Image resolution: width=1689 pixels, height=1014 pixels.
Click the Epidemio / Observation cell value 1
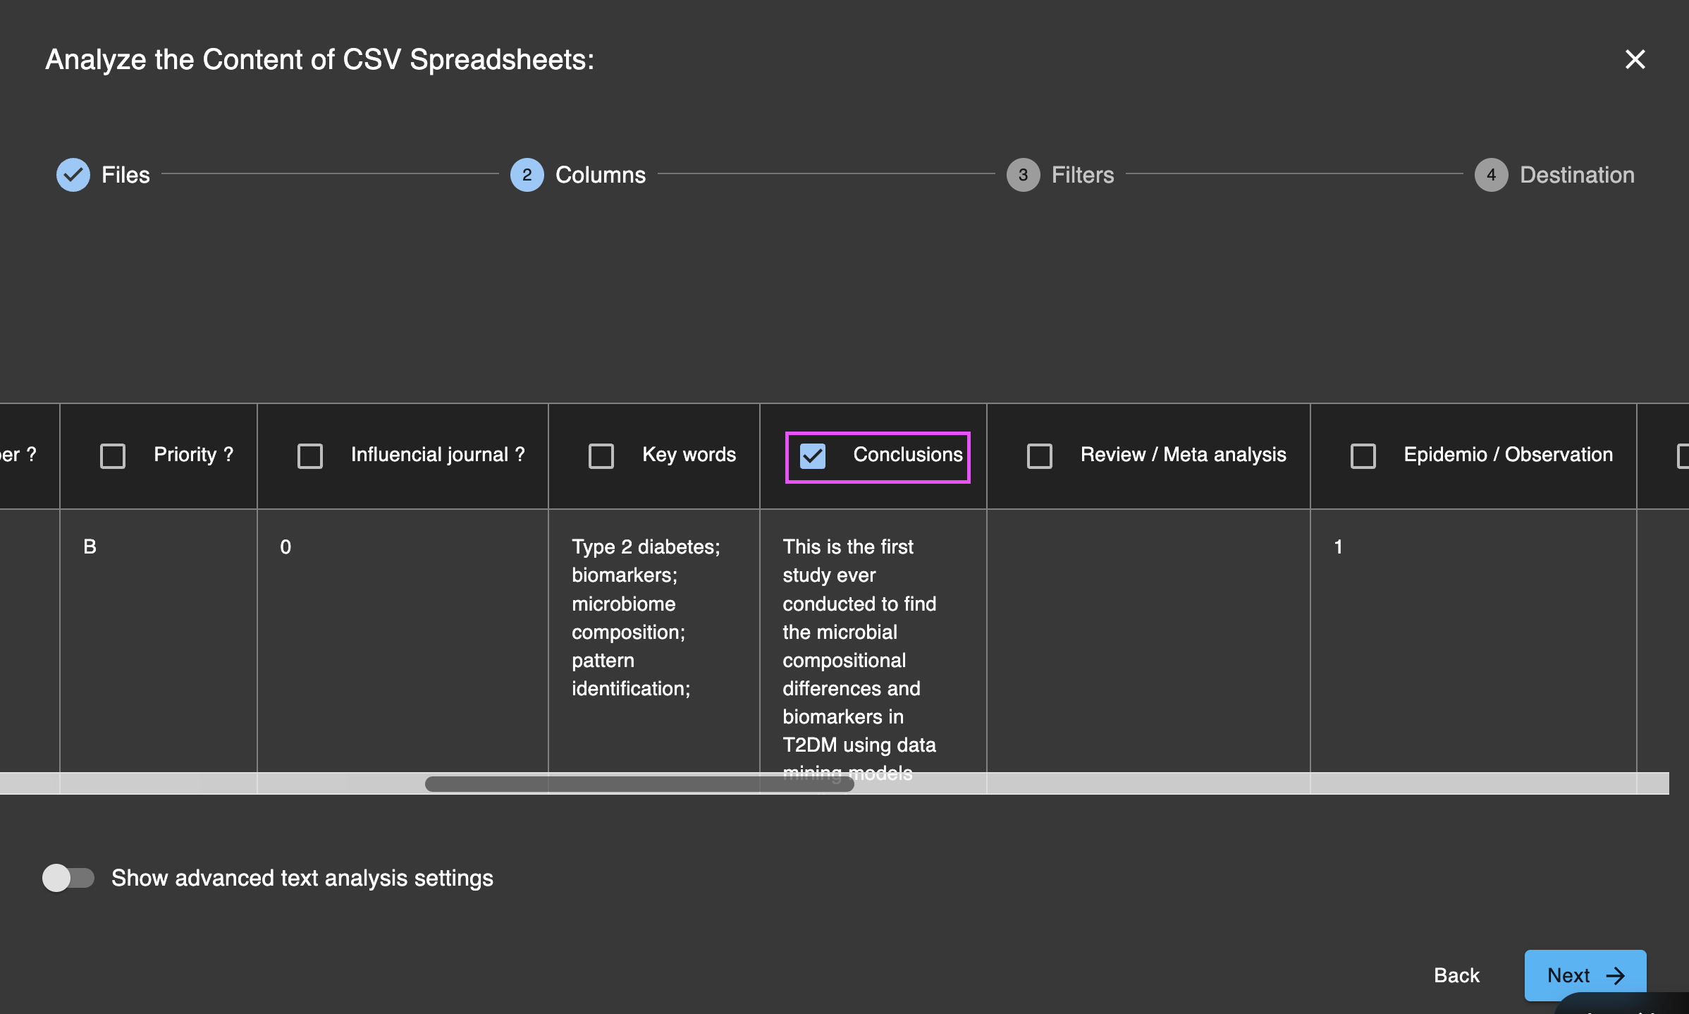pyautogui.click(x=1338, y=546)
